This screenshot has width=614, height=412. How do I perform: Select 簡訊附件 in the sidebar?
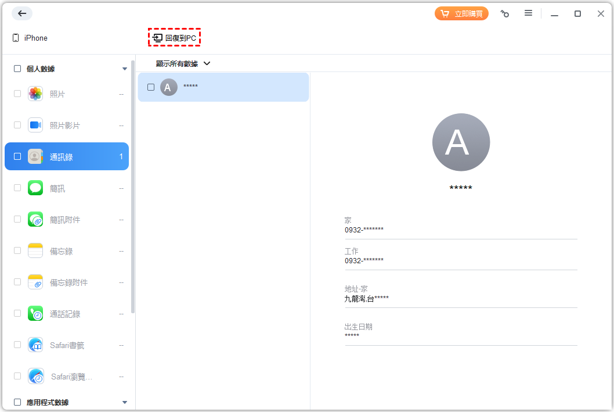[65, 220]
